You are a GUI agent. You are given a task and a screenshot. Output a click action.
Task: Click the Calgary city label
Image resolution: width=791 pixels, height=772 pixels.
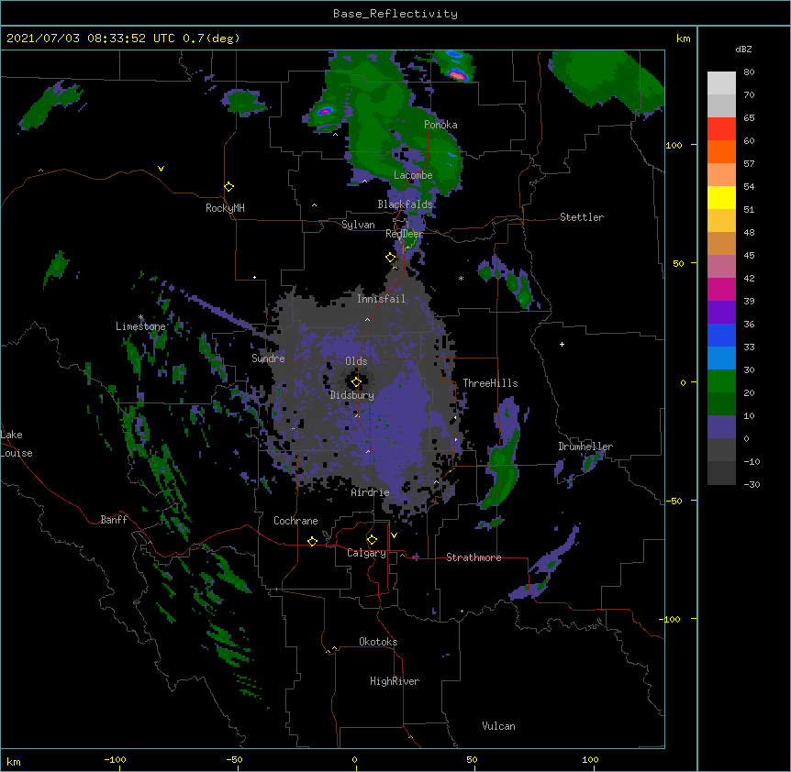tap(366, 553)
